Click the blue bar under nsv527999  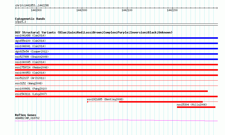pyautogui.click(x=116, y=59)
